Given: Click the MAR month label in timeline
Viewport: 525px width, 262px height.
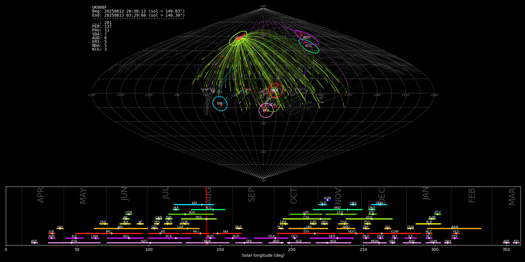Looking at the screenshot, I should (512, 196).
